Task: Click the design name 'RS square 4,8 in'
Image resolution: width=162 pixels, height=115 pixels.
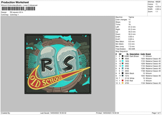Action: (x=16, y=12)
